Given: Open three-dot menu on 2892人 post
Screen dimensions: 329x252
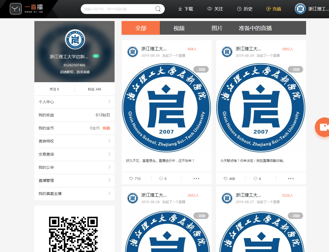Looking at the screenshot, I should click(x=291, y=179).
